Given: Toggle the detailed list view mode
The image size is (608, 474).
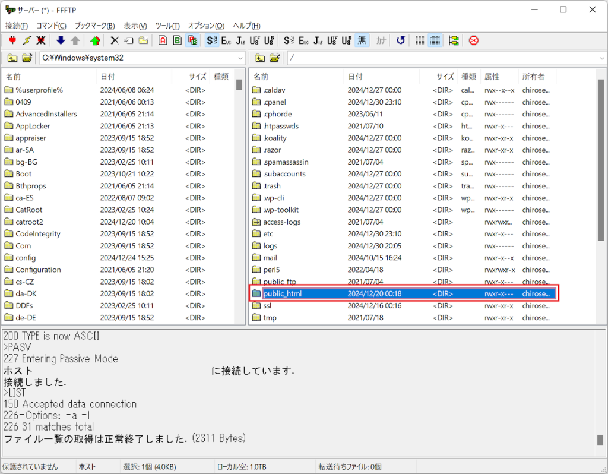Looking at the screenshot, I should (x=436, y=40).
